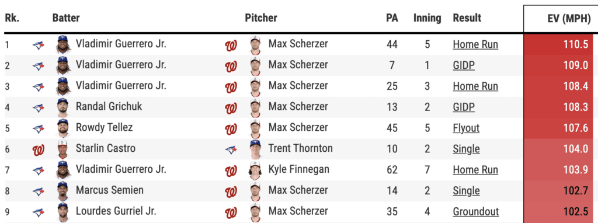
Task: Sort table by EV (MPH) column header
Action: click(569, 19)
